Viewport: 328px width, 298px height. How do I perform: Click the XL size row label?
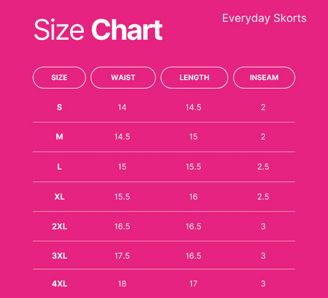point(60,196)
